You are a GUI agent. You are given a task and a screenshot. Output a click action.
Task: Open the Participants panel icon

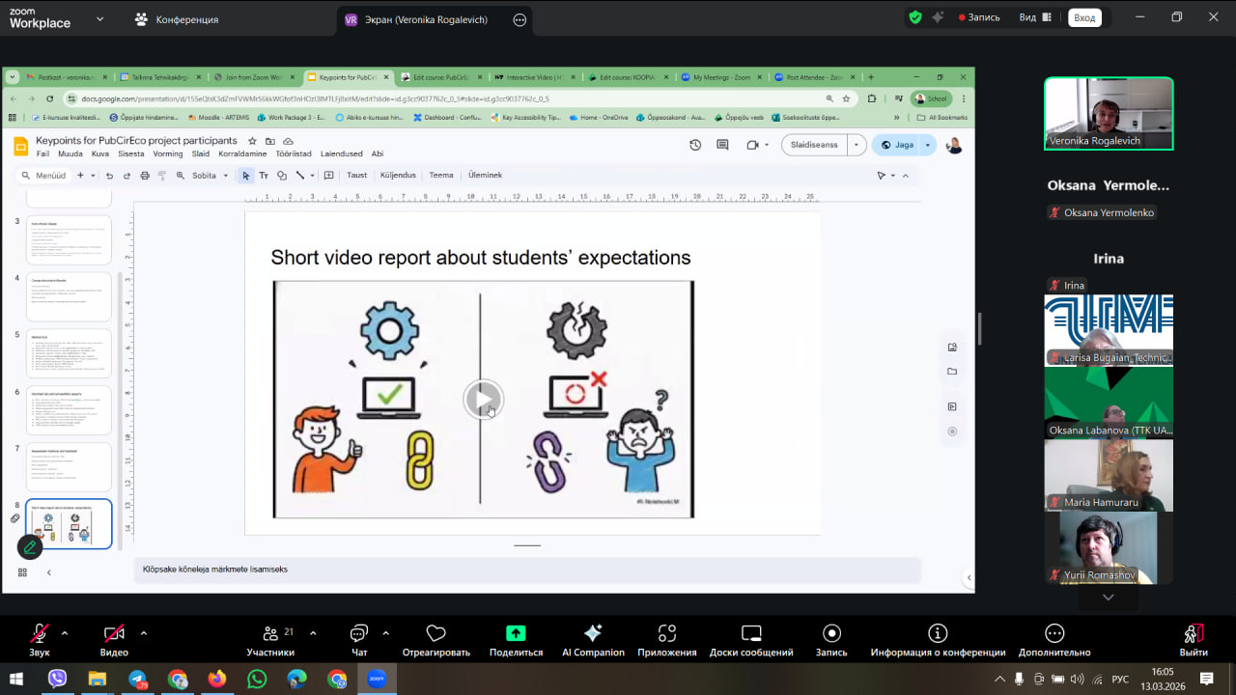[271, 633]
